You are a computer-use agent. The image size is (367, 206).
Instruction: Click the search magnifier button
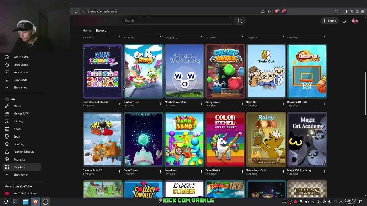(240, 21)
